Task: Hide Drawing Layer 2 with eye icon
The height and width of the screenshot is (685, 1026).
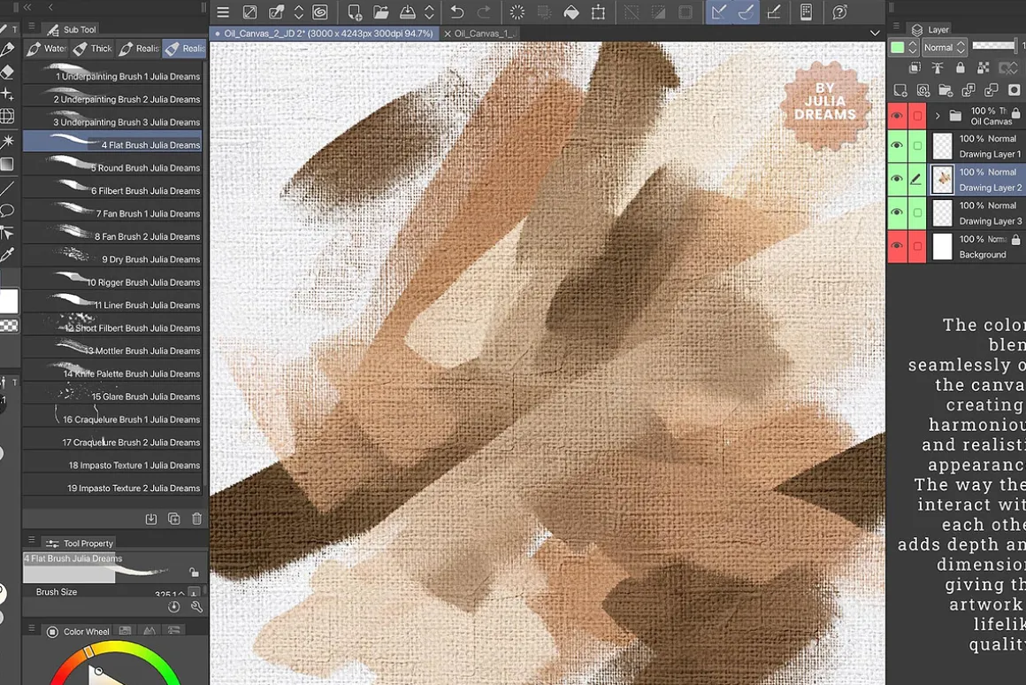Action: click(897, 179)
